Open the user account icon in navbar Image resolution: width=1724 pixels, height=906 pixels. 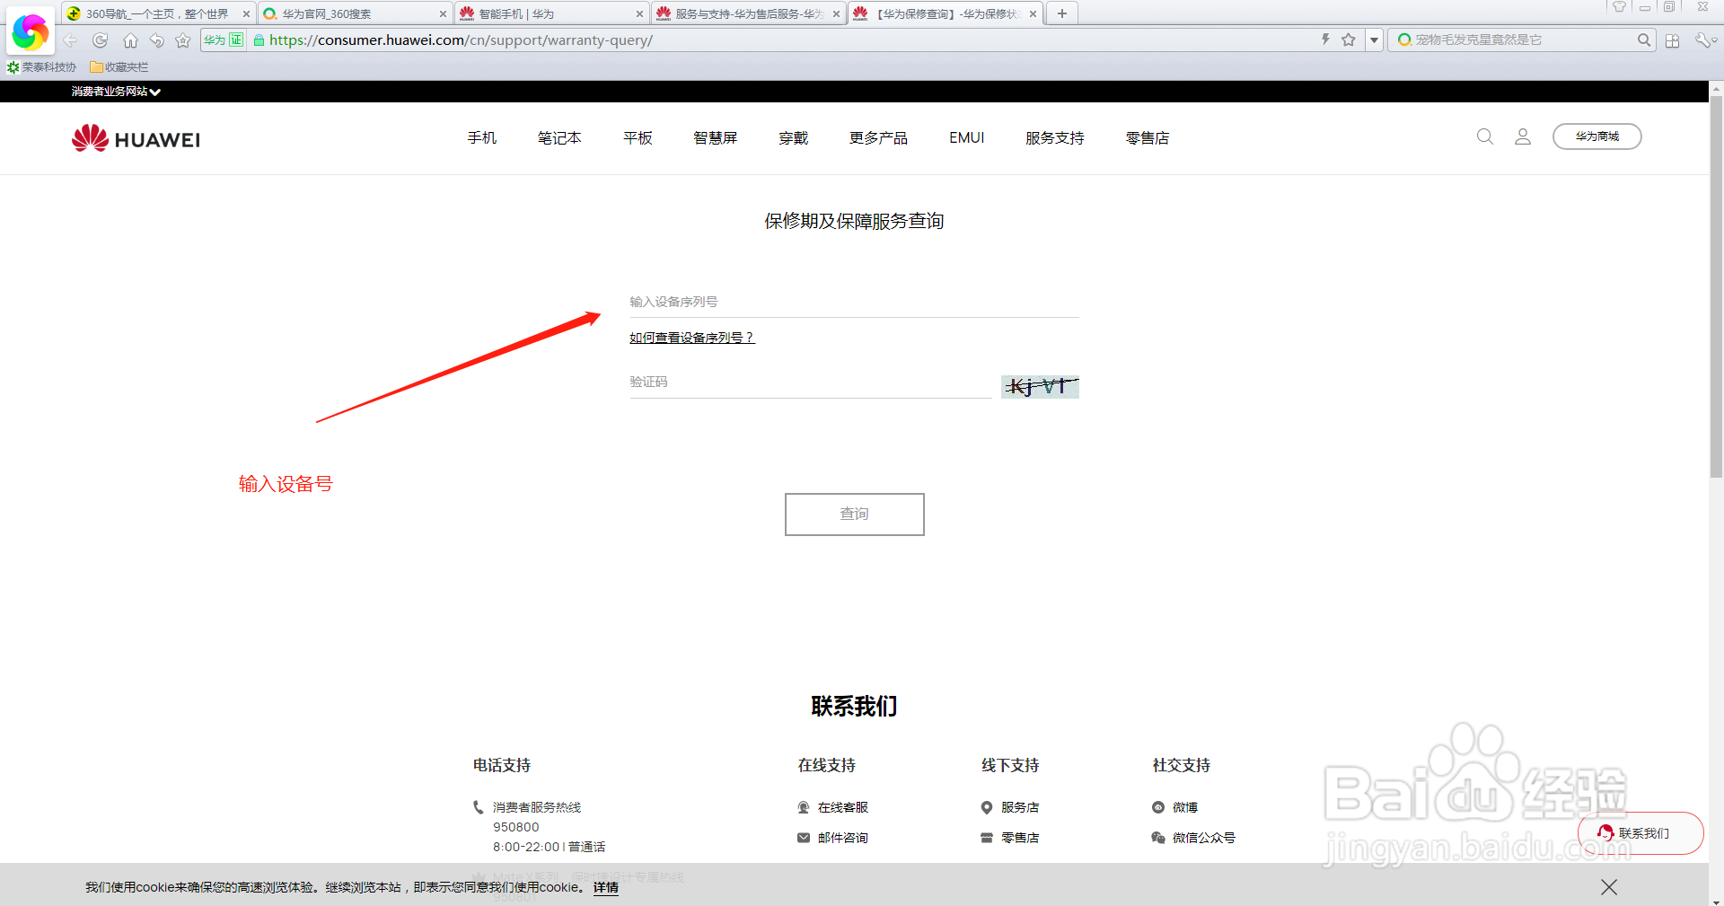pos(1522,137)
